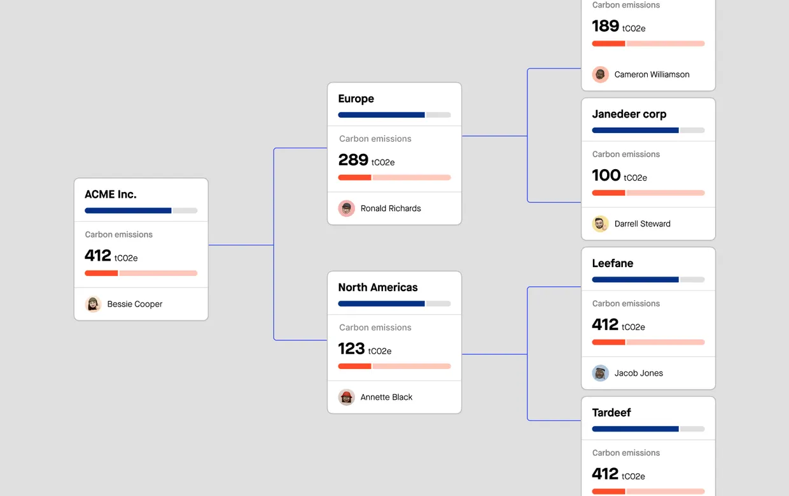Click the Annette Black name link
Screen dimensions: 789x496
pyautogui.click(x=386, y=397)
